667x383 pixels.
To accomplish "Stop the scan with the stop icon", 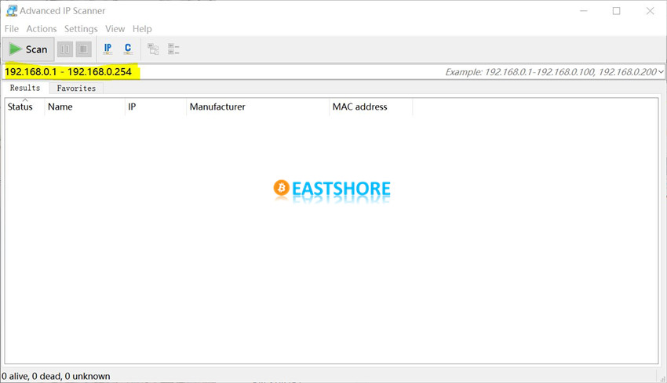I will click(84, 49).
